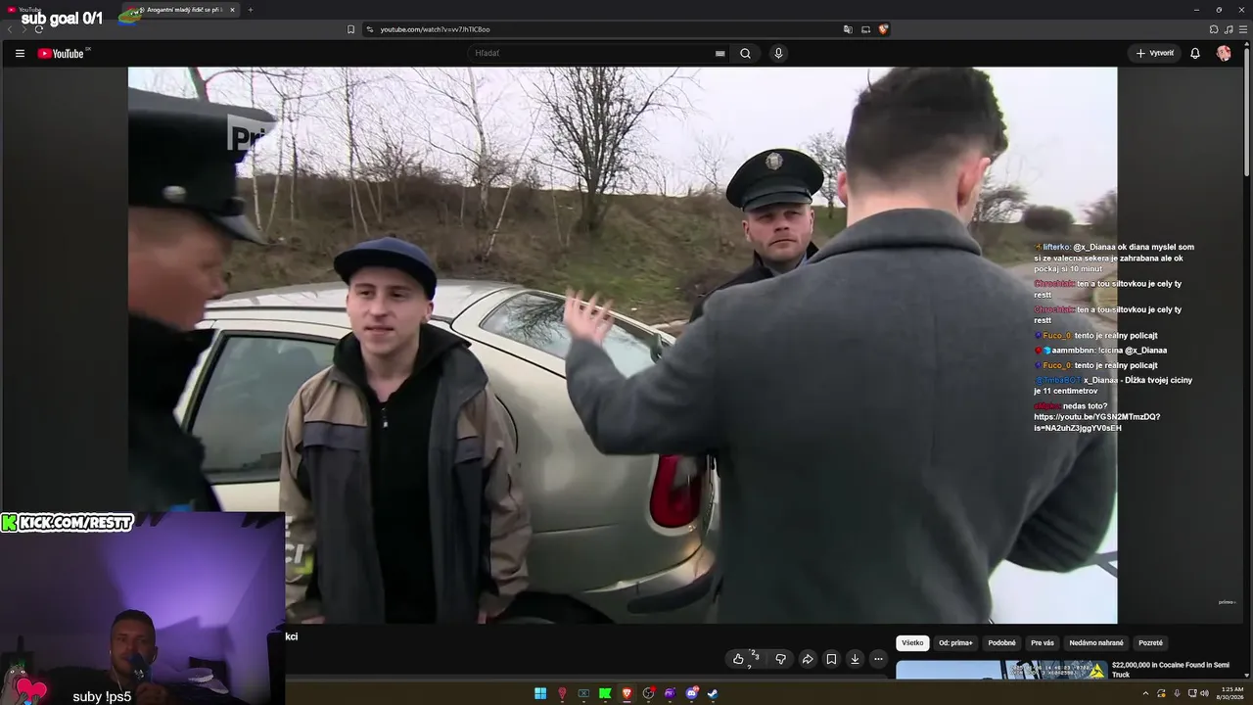This screenshot has height=705, width=1253.
Task: Click the playing video frame
Action: click(x=623, y=345)
